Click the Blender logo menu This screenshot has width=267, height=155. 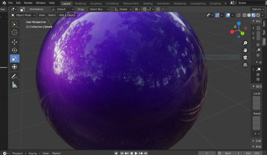[x=4, y=3]
